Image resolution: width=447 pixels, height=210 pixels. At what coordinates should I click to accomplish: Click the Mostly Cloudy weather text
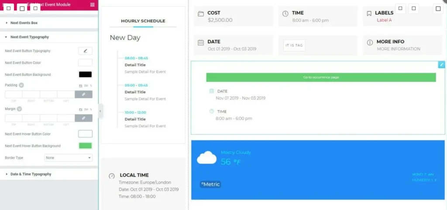[x=236, y=152]
